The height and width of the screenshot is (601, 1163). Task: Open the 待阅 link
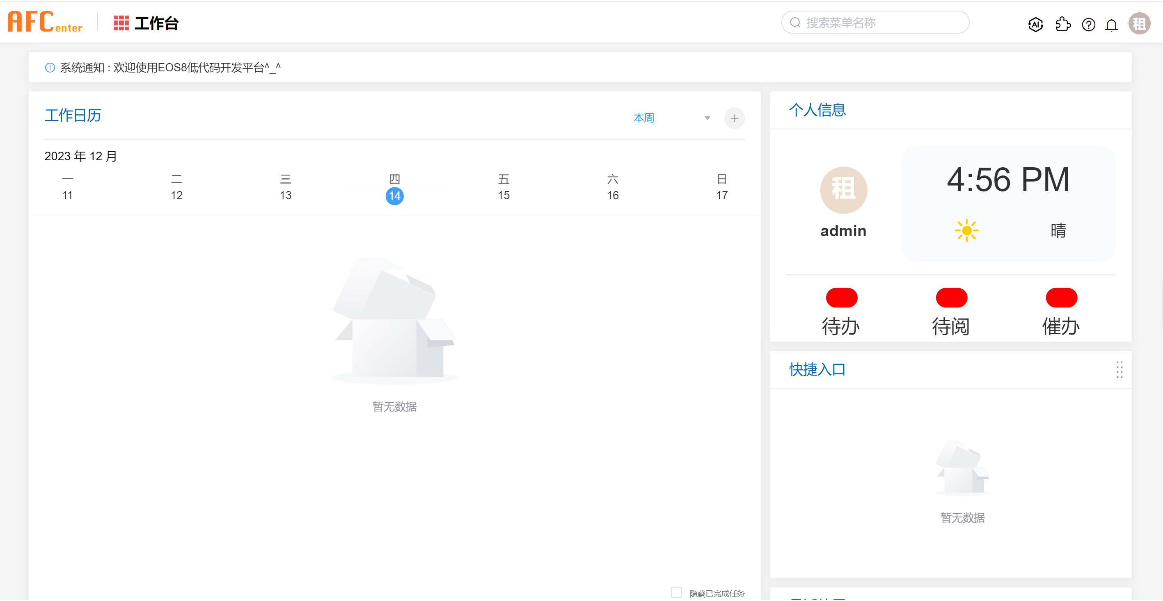(x=951, y=326)
